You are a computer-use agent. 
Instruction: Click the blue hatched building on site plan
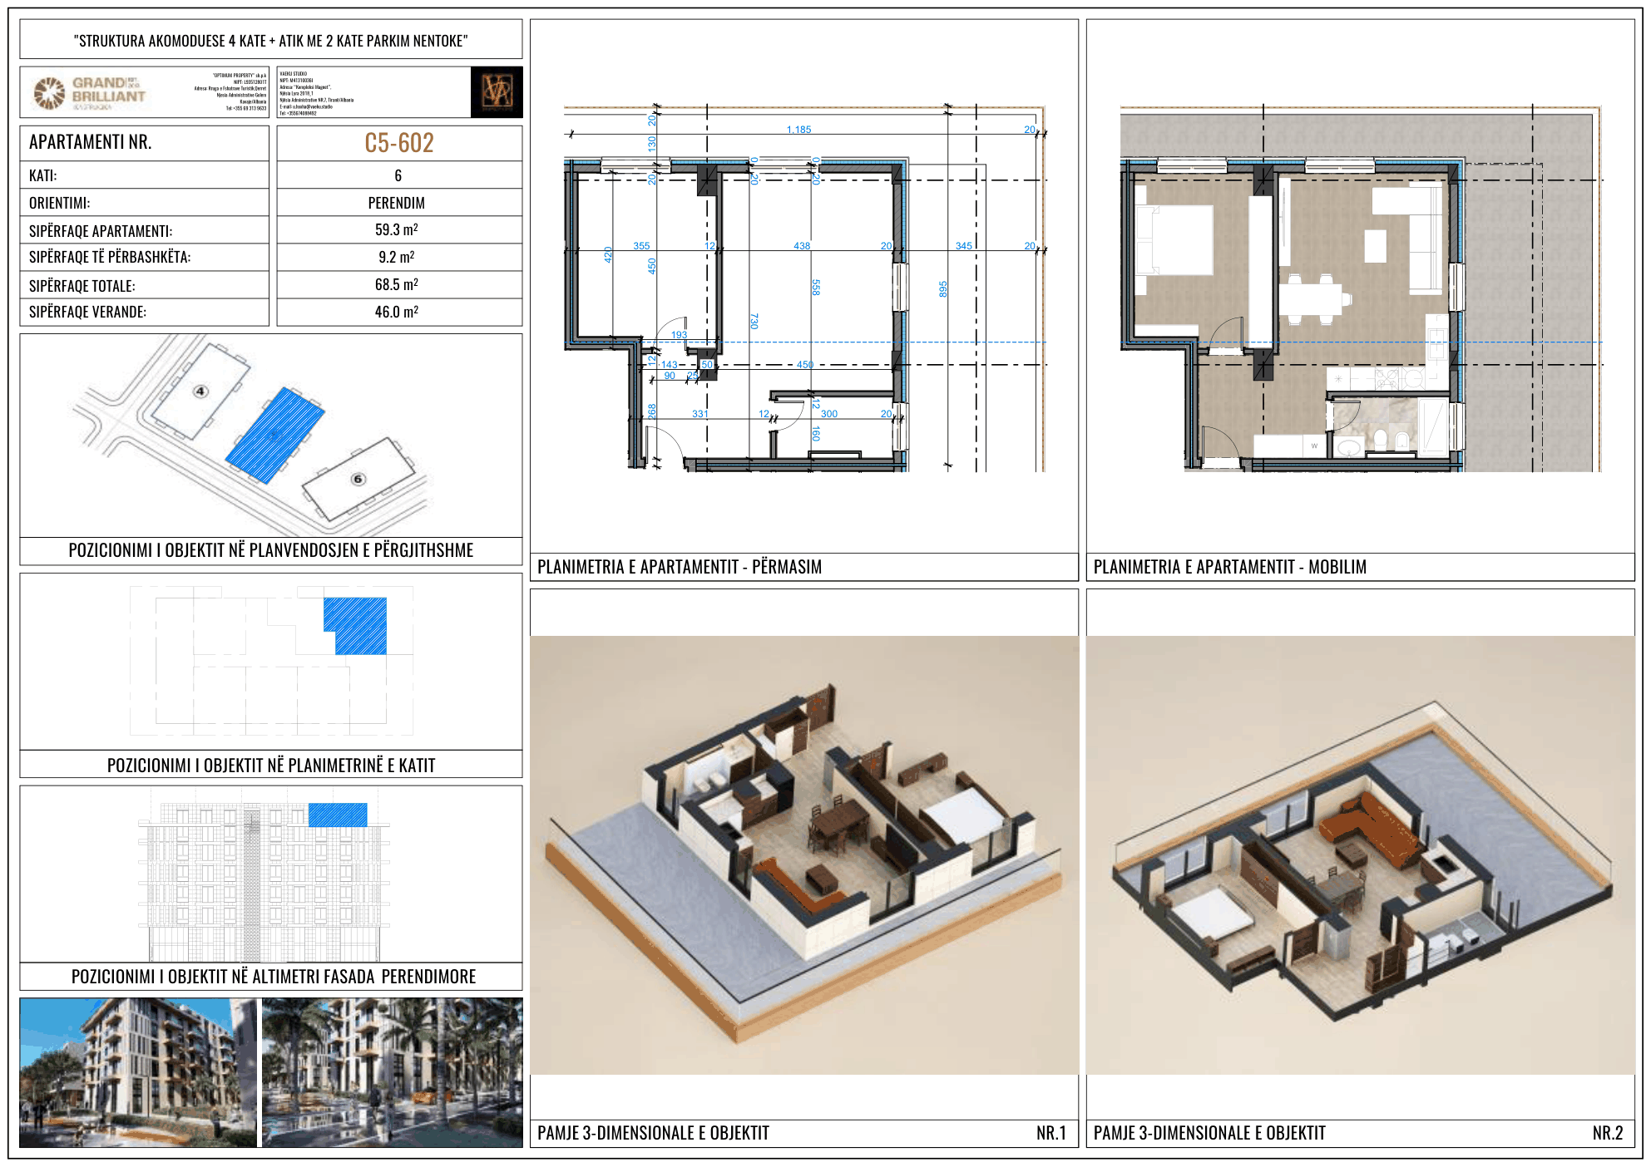tap(274, 435)
